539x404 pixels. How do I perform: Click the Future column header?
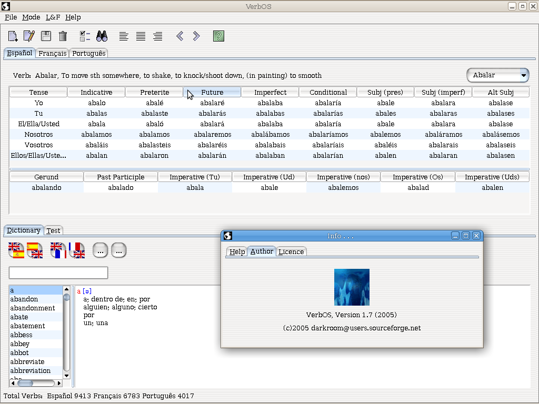[x=212, y=93]
